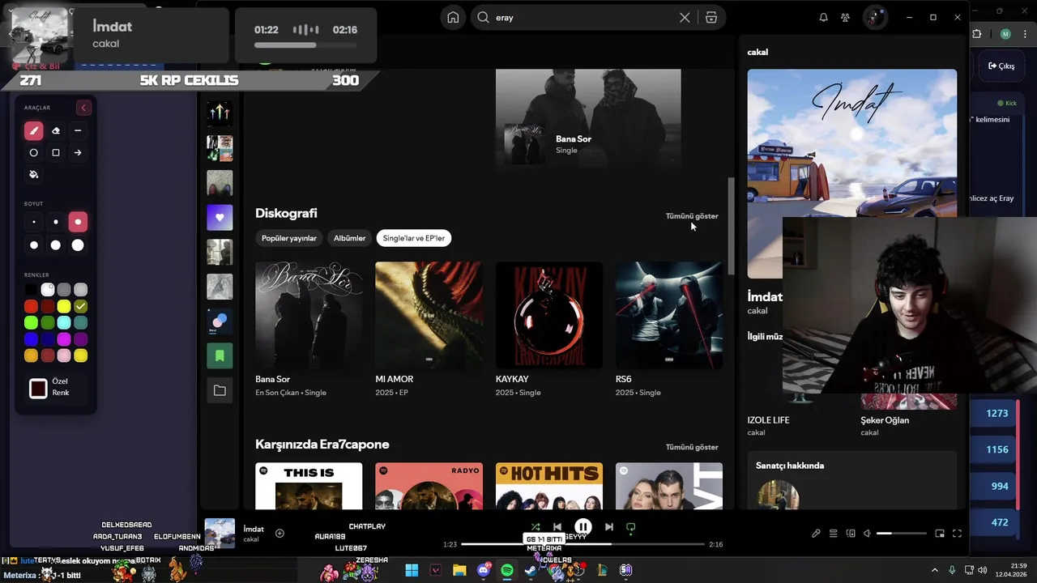
Task: Toggle the lyrics microphone icon
Action: [816, 534]
